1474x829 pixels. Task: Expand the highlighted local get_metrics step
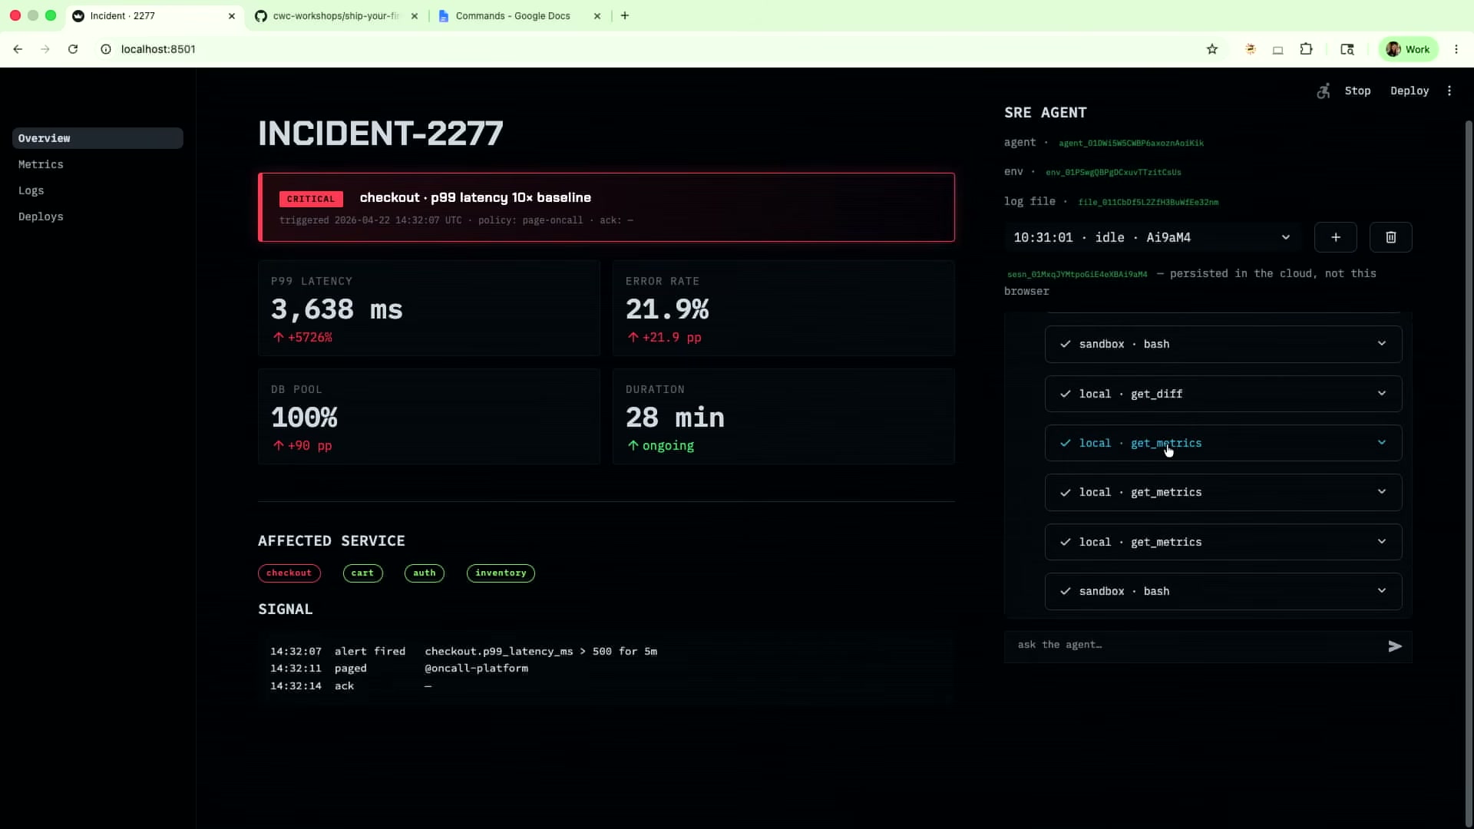point(1223,443)
